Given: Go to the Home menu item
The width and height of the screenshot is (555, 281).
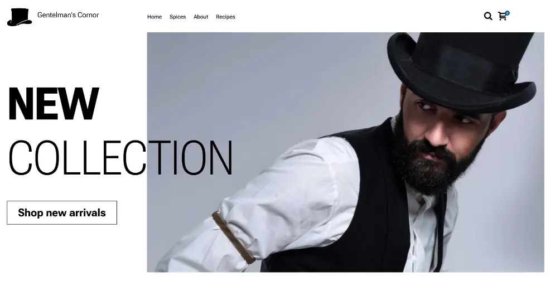Looking at the screenshot, I should [155, 17].
